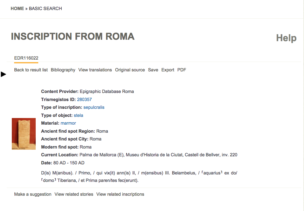304x211 pixels.
Task: Go back to result list
Action: pyautogui.click(x=31, y=70)
